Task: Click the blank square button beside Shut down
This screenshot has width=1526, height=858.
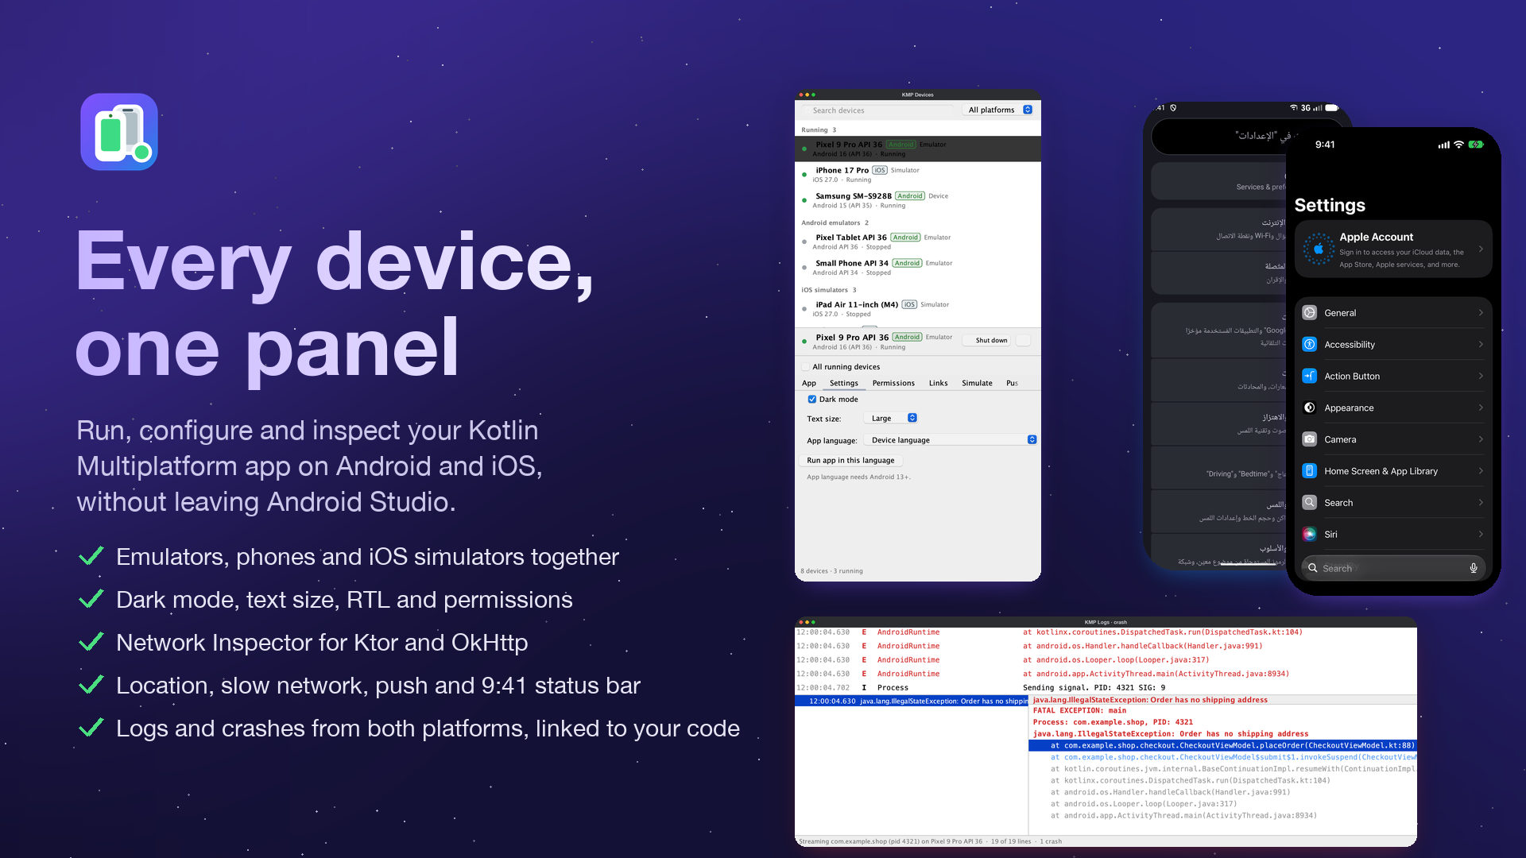Action: [x=1024, y=340]
